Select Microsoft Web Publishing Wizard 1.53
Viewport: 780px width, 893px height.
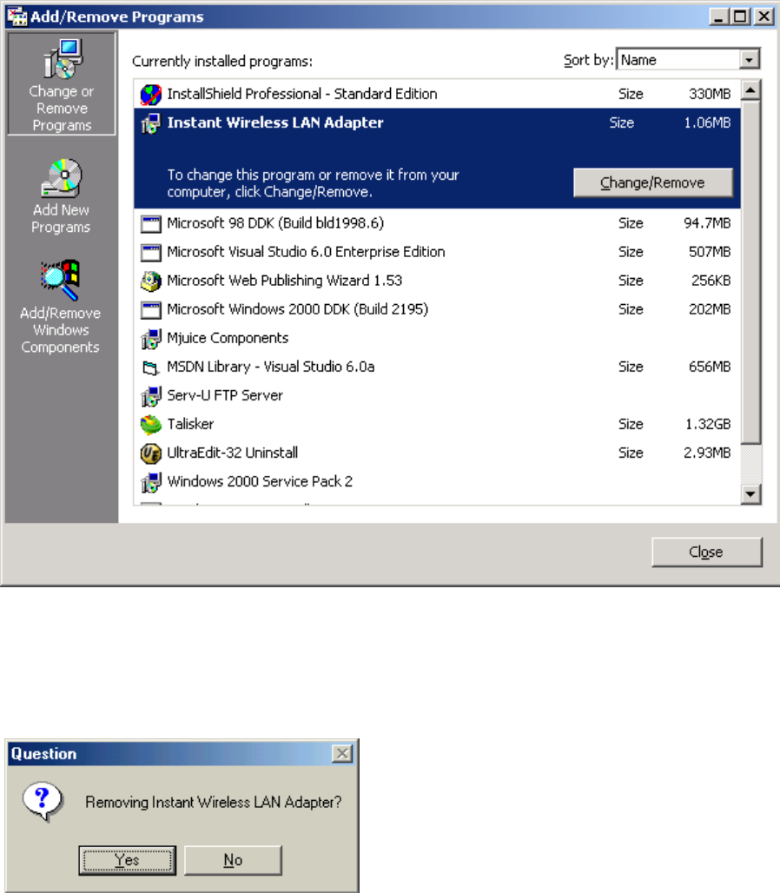[x=437, y=281]
